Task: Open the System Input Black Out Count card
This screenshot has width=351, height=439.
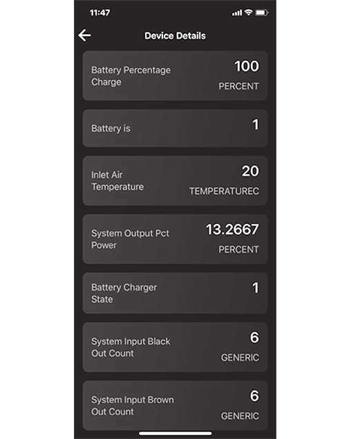Action: pyautogui.click(x=175, y=347)
